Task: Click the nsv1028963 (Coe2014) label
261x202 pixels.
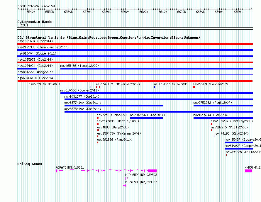Action: coord(148,115)
